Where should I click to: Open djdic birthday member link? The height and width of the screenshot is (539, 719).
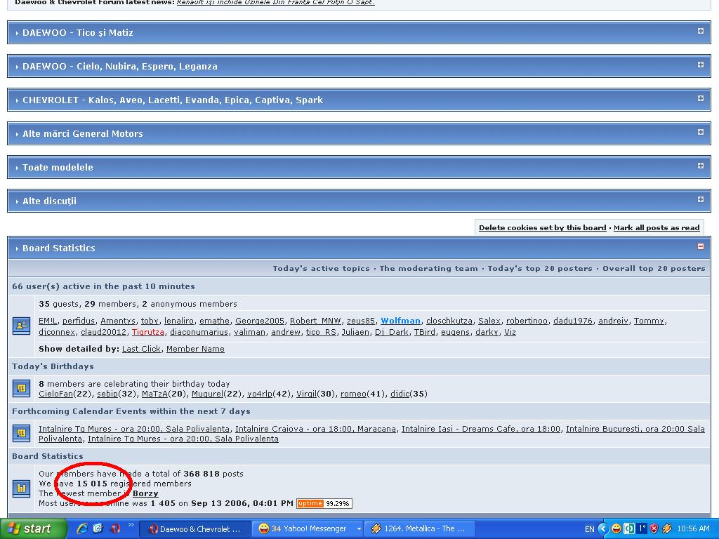[x=400, y=394]
